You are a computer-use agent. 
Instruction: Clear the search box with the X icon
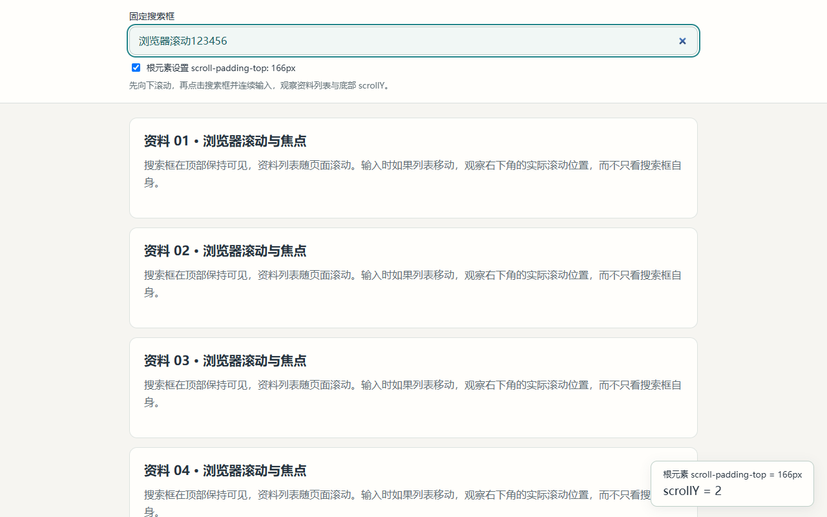pos(682,41)
